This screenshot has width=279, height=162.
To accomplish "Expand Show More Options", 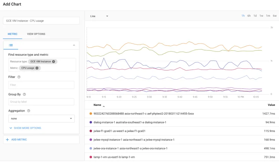I will [25, 128].
